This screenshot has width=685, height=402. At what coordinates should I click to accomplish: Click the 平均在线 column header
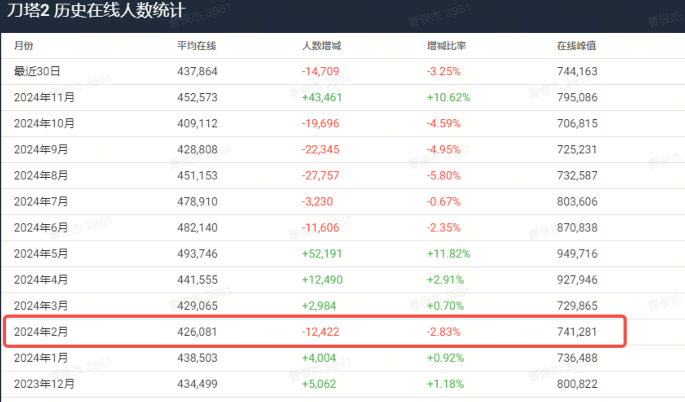(197, 46)
